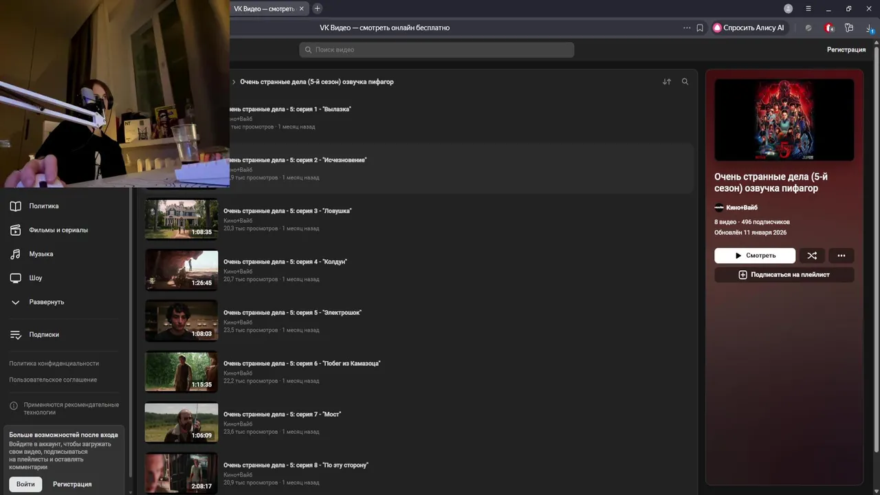Click the browser address bar title
Viewport: 880px width, 495px height.
tap(384, 28)
